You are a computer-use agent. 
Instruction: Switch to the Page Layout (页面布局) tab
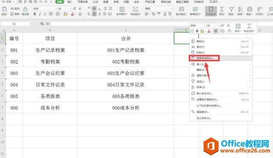coord(82,2)
